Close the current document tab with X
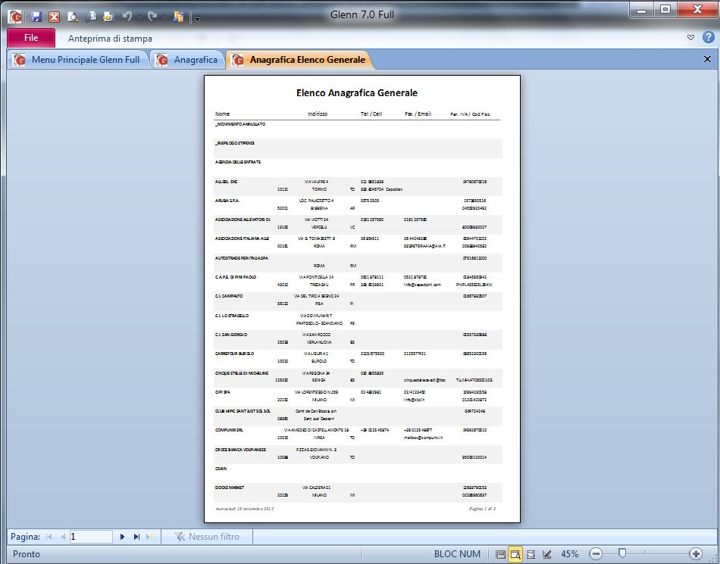This screenshot has width=720, height=564. 707,59
